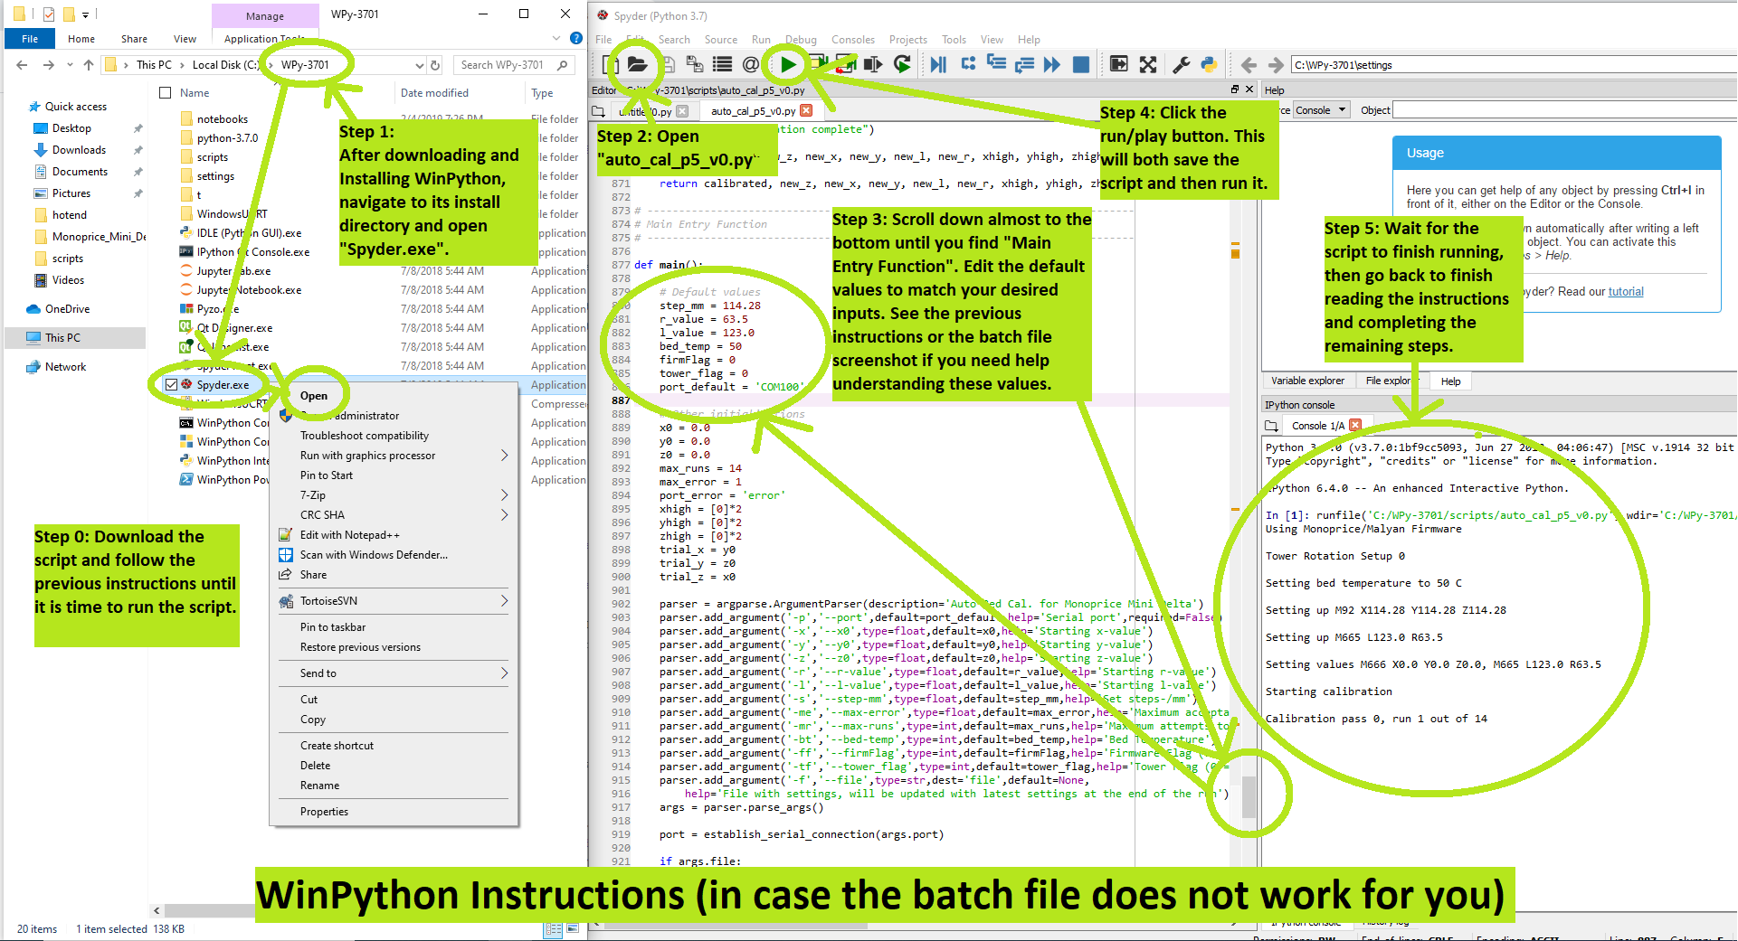Click the Explorer Back arrow
Viewport: 1738px width, 941px height.
click(22, 65)
